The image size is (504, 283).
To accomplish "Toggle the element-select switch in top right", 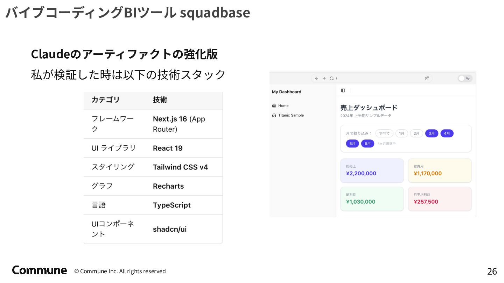I will 465,78.
